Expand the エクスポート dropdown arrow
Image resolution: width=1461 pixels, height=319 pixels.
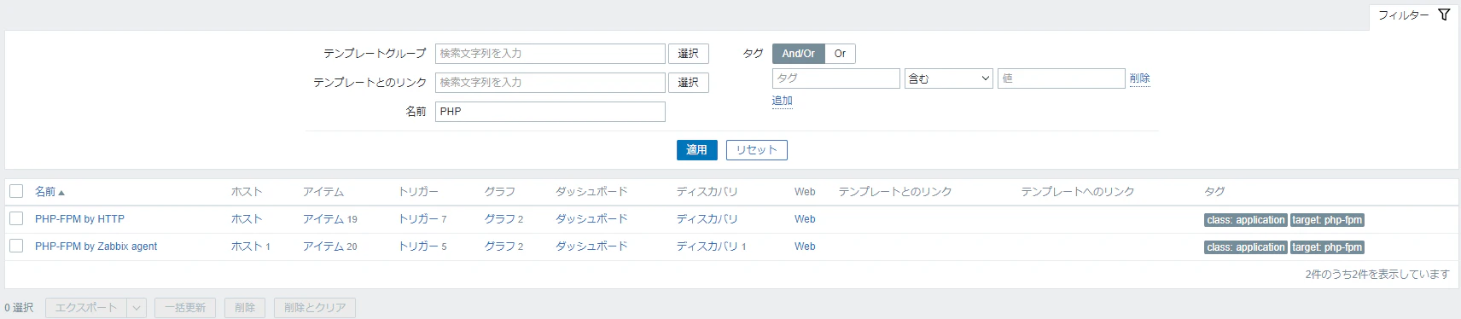137,308
